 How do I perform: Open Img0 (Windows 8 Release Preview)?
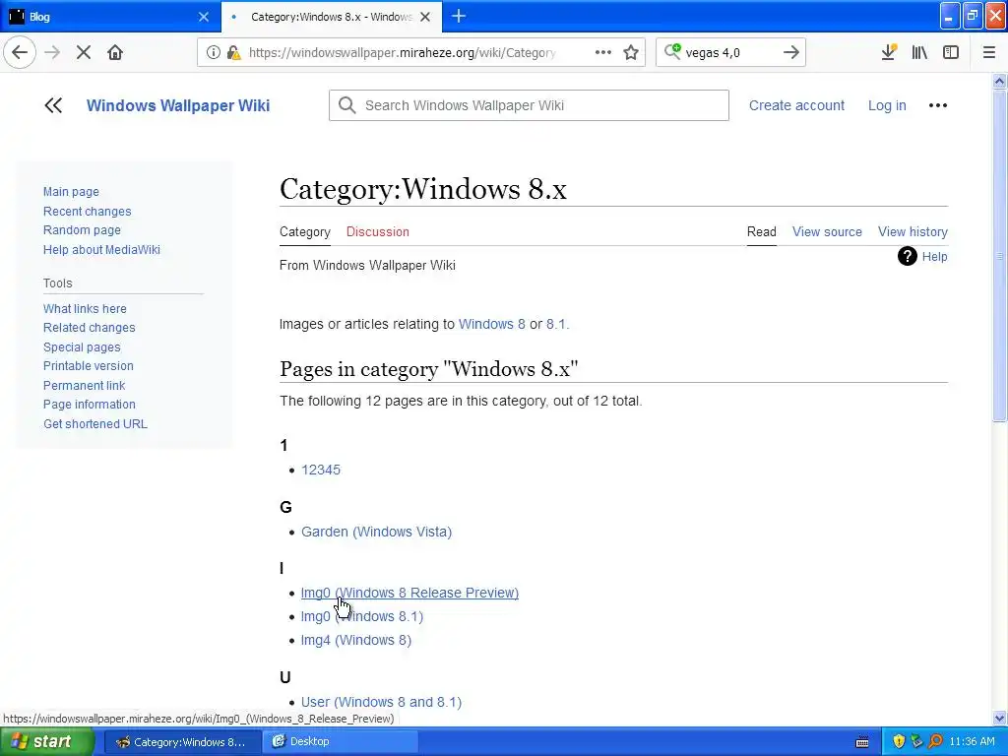(409, 593)
